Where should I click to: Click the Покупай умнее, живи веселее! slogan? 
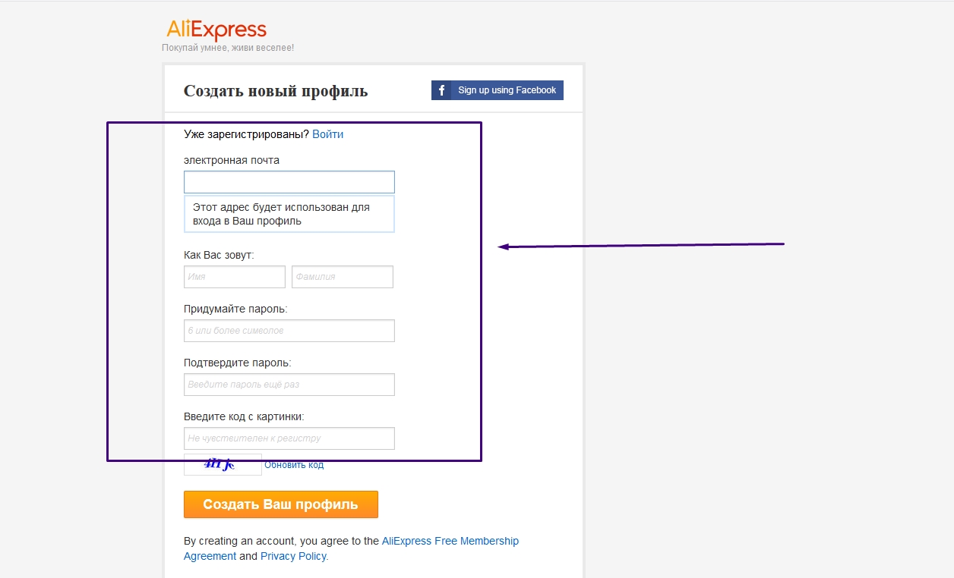tap(228, 48)
